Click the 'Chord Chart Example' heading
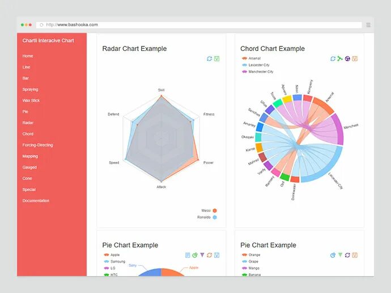Image resolution: width=391 pixels, height=293 pixels. click(273, 49)
